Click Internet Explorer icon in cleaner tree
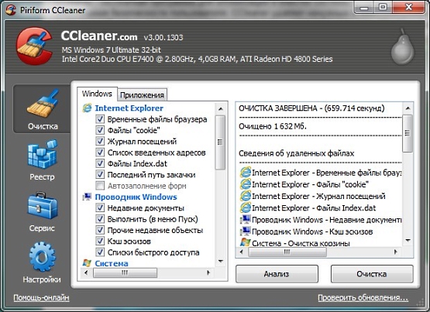The image size is (430, 312). point(87,108)
